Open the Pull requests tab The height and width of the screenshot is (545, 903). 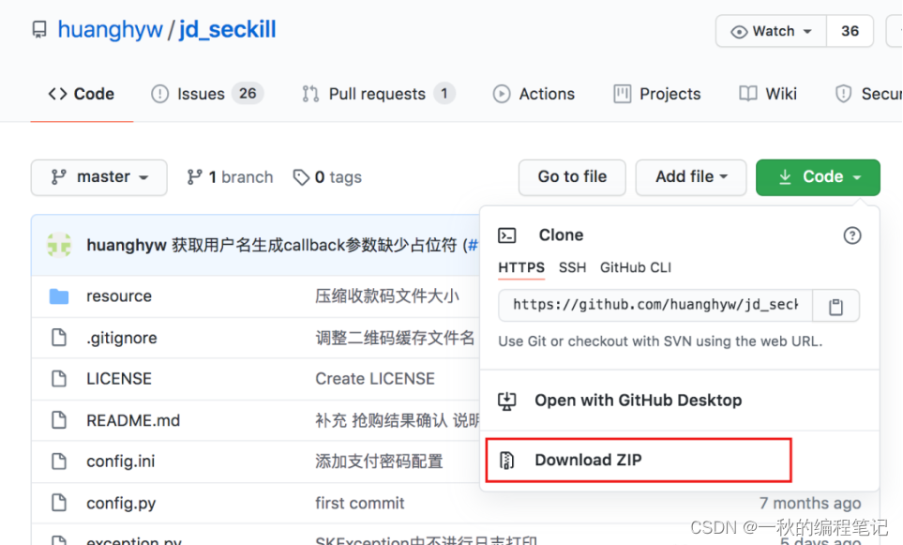coord(379,94)
